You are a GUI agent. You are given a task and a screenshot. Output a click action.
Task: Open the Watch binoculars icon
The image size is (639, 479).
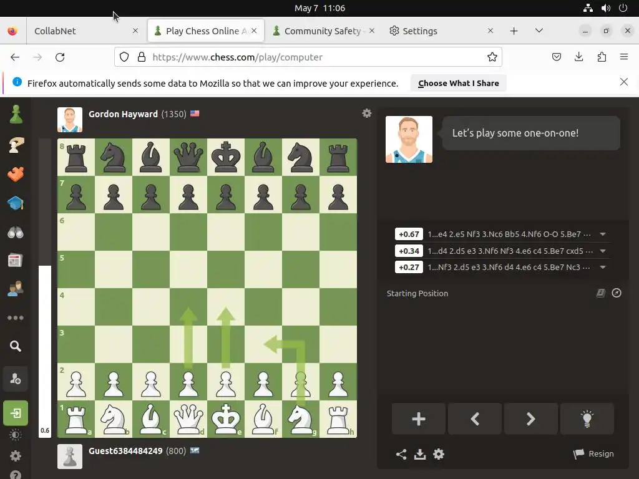pyautogui.click(x=16, y=233)
